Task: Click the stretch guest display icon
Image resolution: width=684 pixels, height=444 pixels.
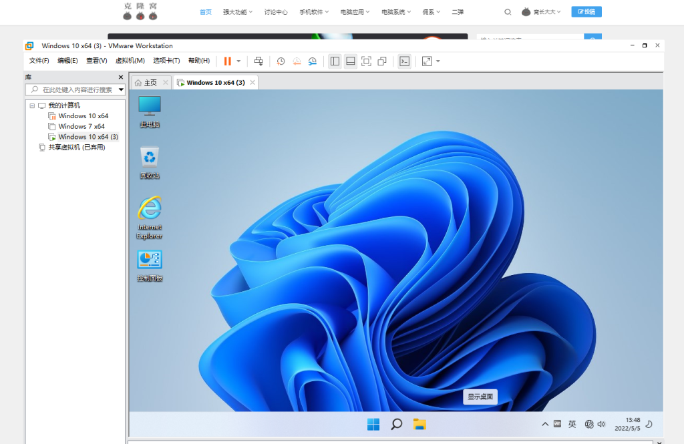Action: click(427, 61)
